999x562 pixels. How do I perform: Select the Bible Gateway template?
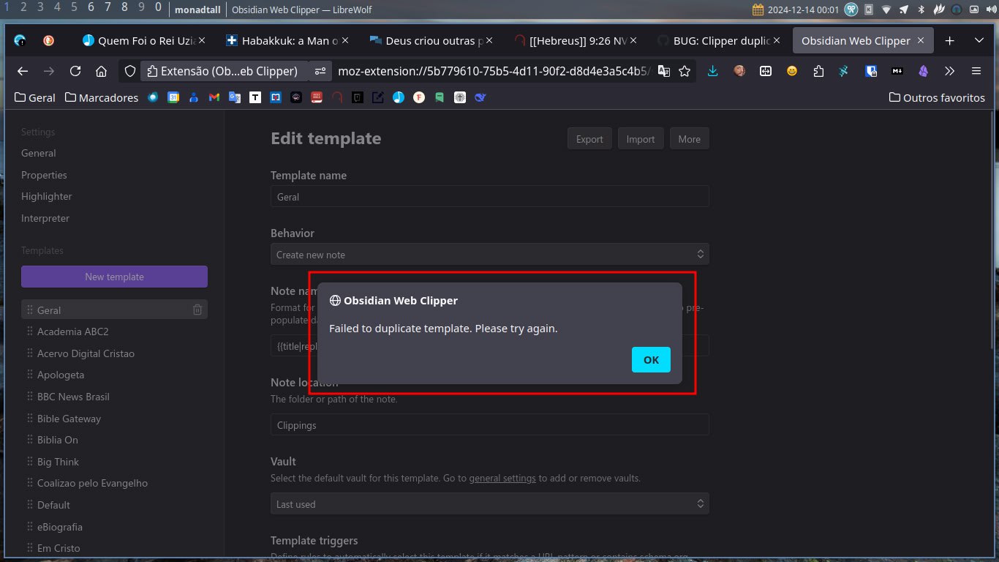pos(114,419)
